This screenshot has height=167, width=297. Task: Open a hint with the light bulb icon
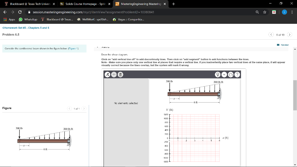[x=218, y=75]
